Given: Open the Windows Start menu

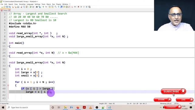Looking at the screenshot, I should [3, 107].
